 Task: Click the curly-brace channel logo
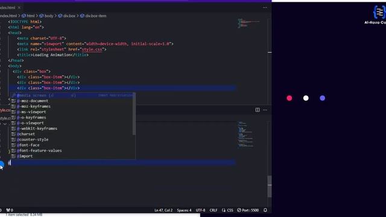tap(379, 12)
